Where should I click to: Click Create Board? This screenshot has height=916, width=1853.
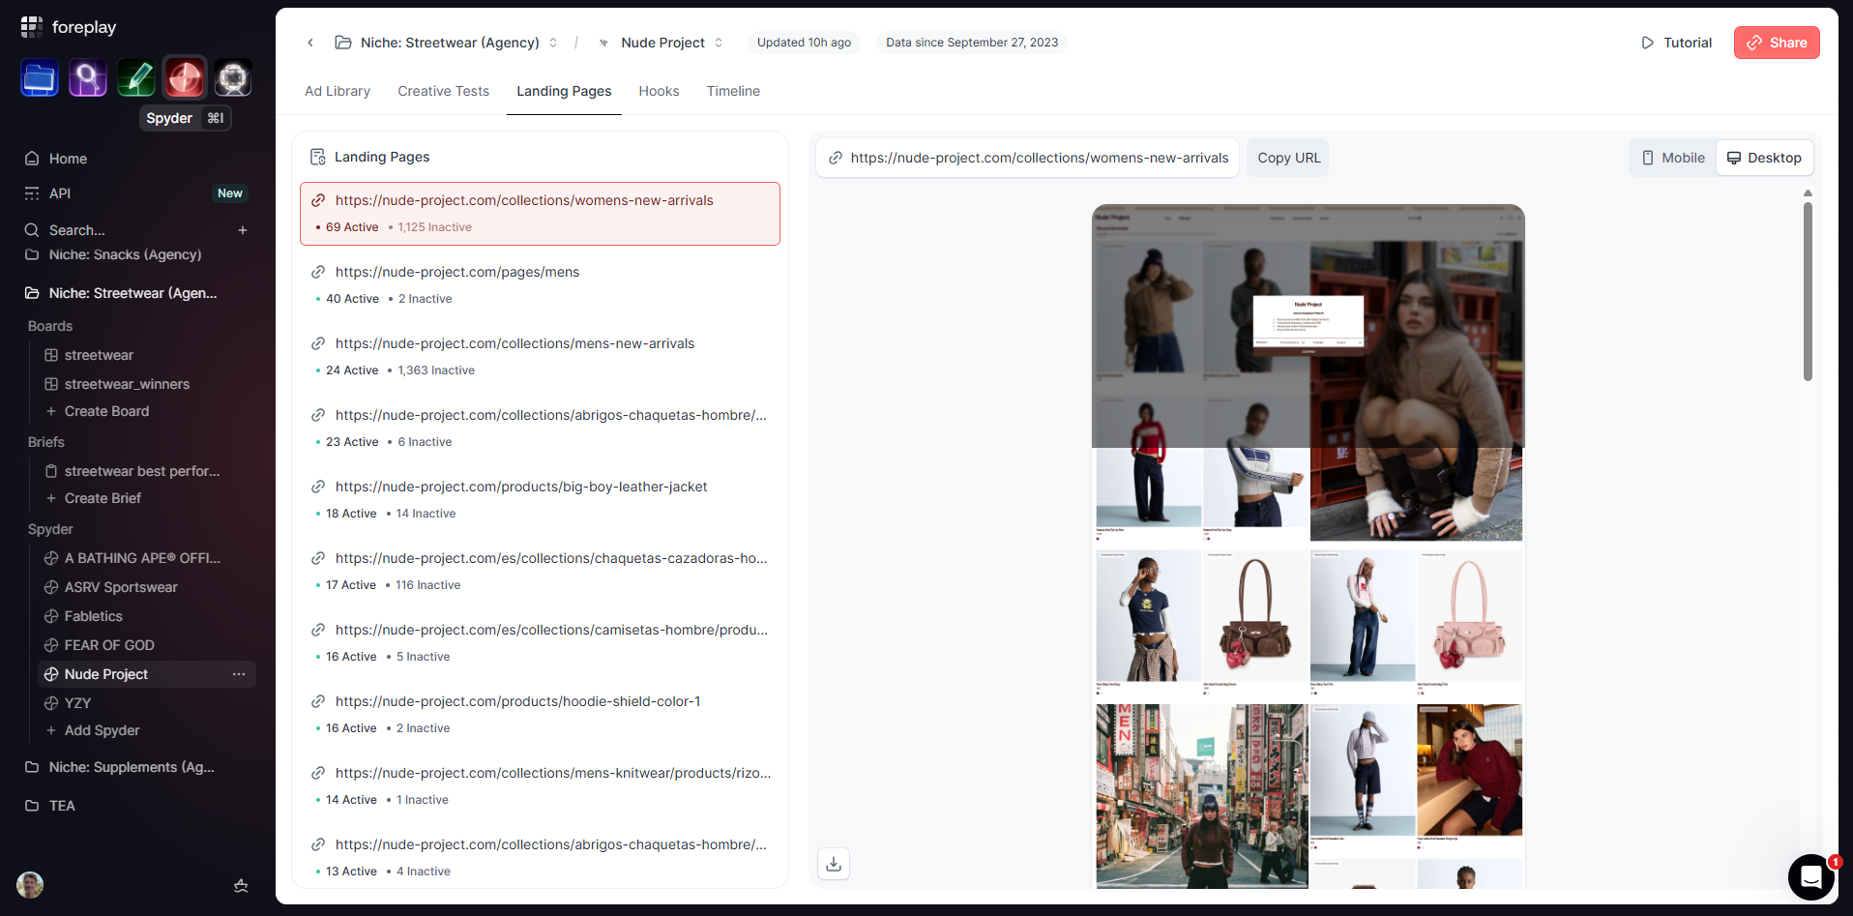click(x=106, y=411)
